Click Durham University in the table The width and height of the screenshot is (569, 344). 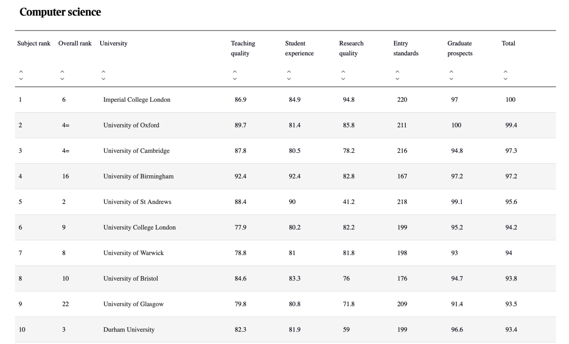(129, 330)
